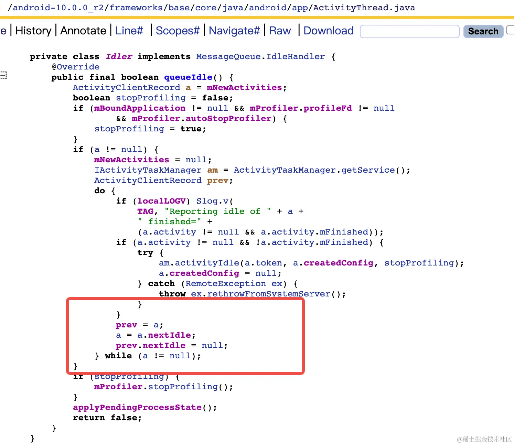The width and height of the screenshot is (514, 445).
Task: Click mBoundApplication in the if condition
Action: [140, 108]
